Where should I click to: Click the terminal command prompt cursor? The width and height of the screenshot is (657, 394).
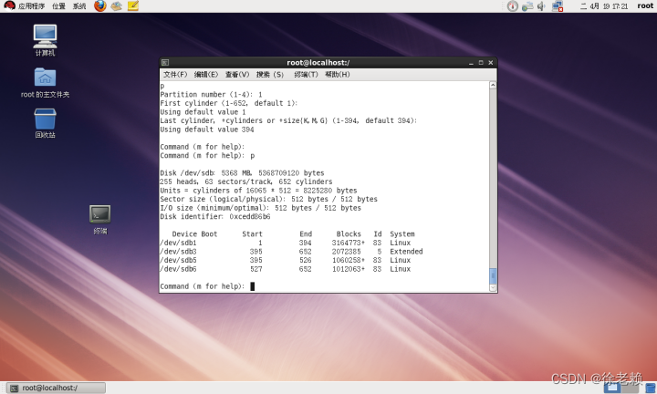(253, 286)
